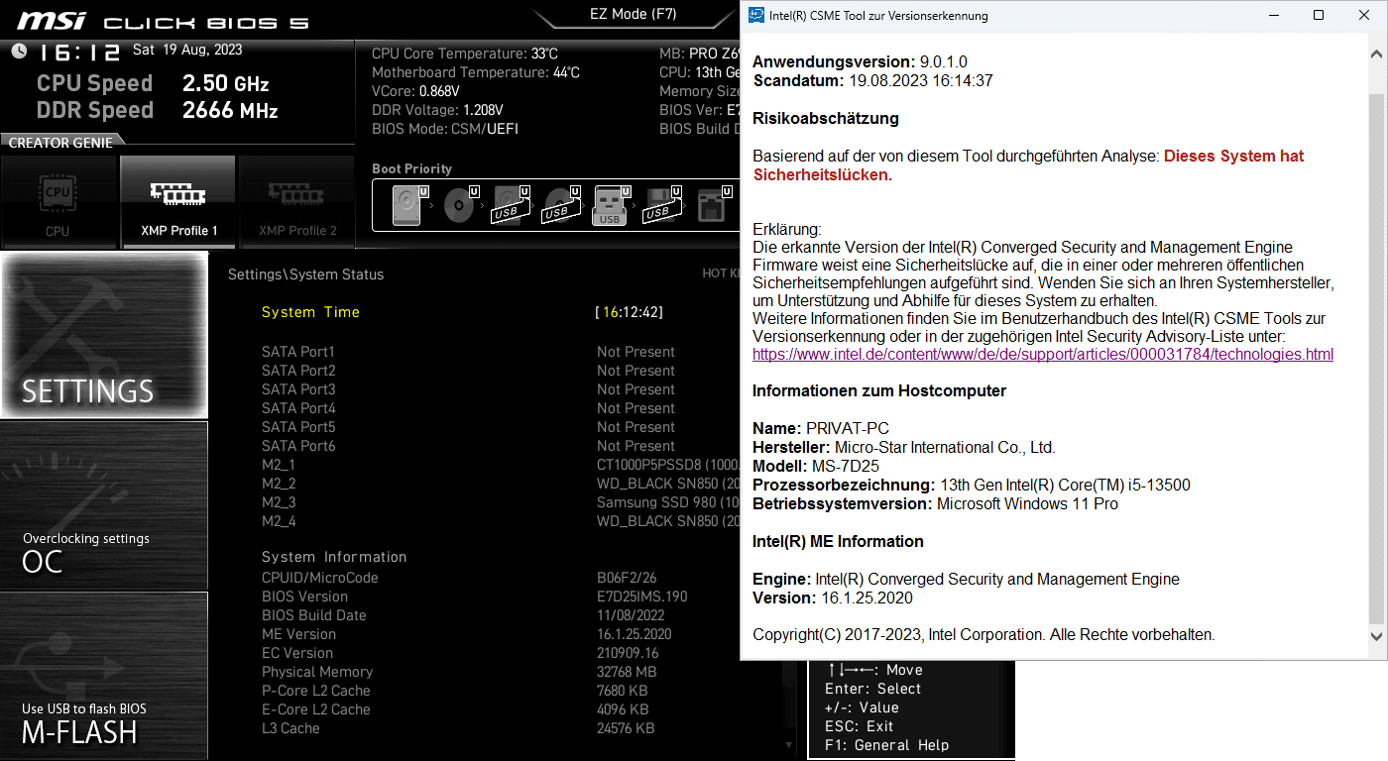This screenshot has width=1388, height=761.
Task: Click the CPU Speed 2.50 GHz readout
Action: tap(153, 83)
